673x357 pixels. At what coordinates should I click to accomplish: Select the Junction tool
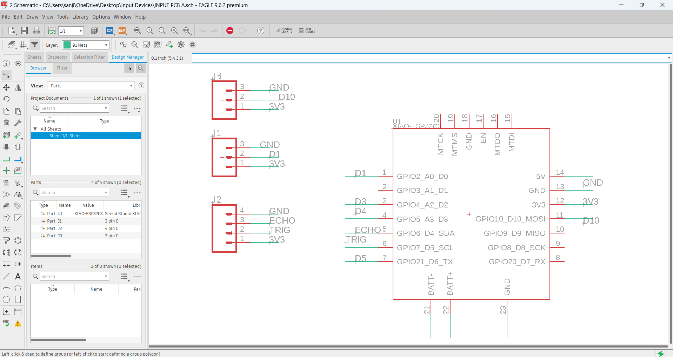pos(6,171)
